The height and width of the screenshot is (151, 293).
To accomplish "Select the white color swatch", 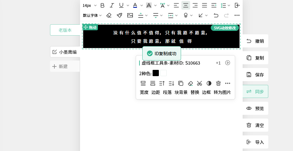I will coord(164,73).
